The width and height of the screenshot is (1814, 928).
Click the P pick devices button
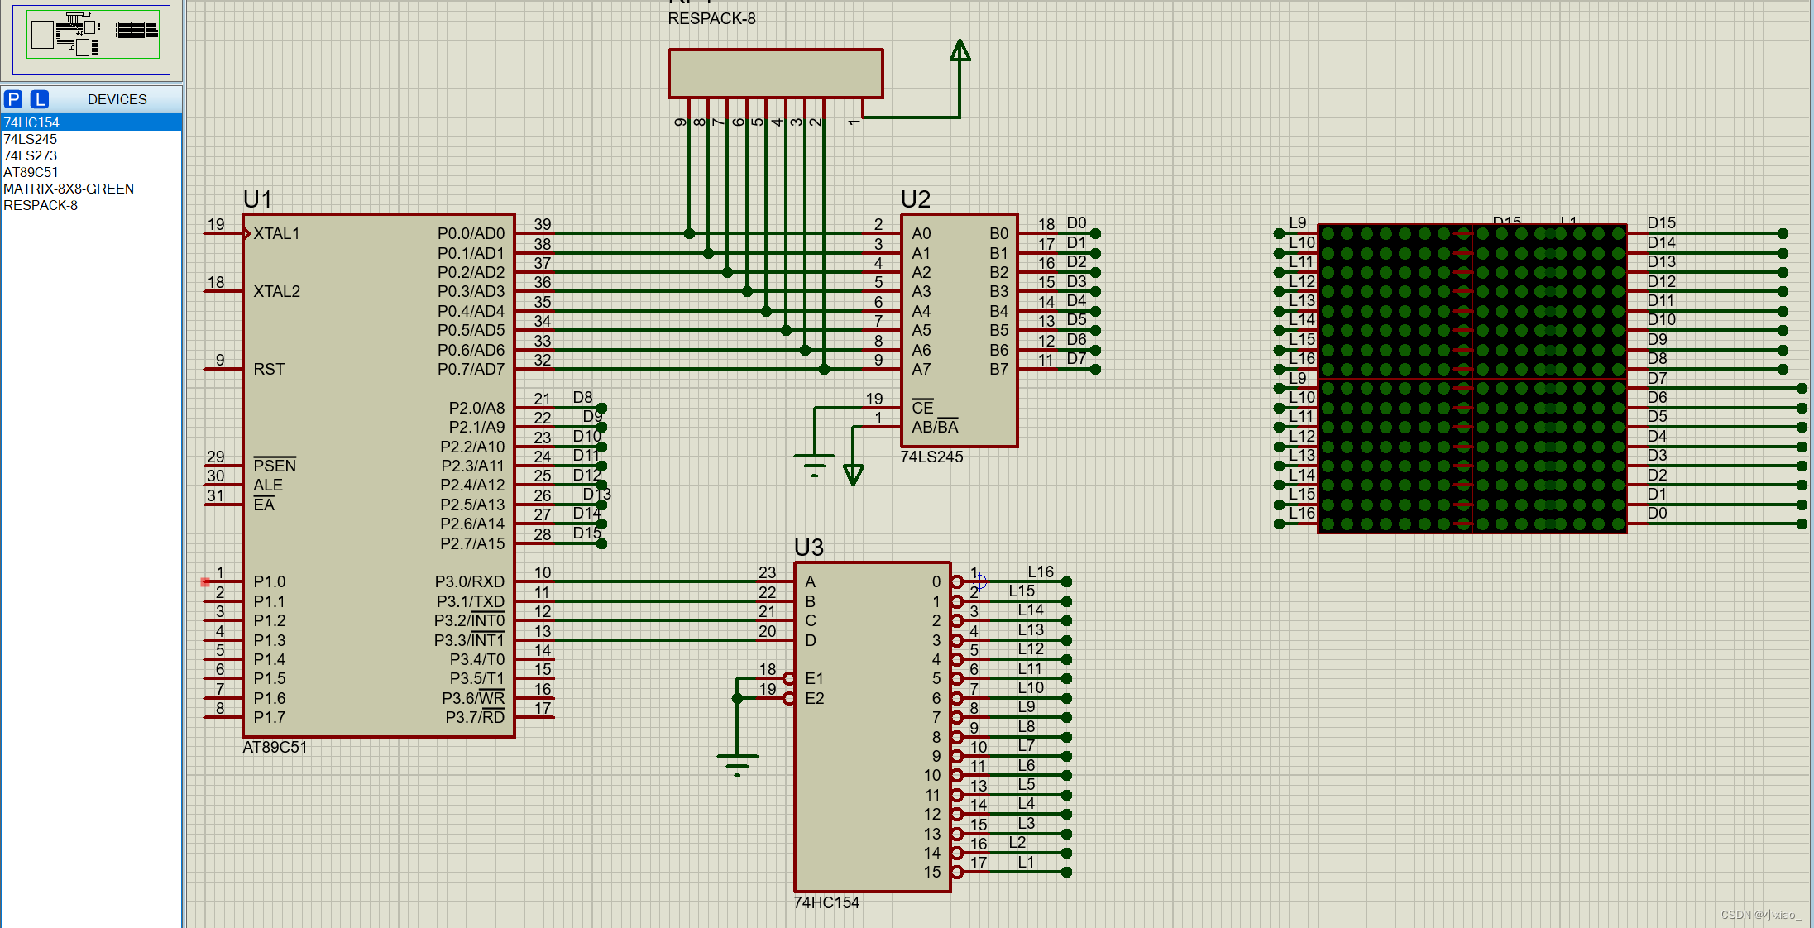point(13,99)
